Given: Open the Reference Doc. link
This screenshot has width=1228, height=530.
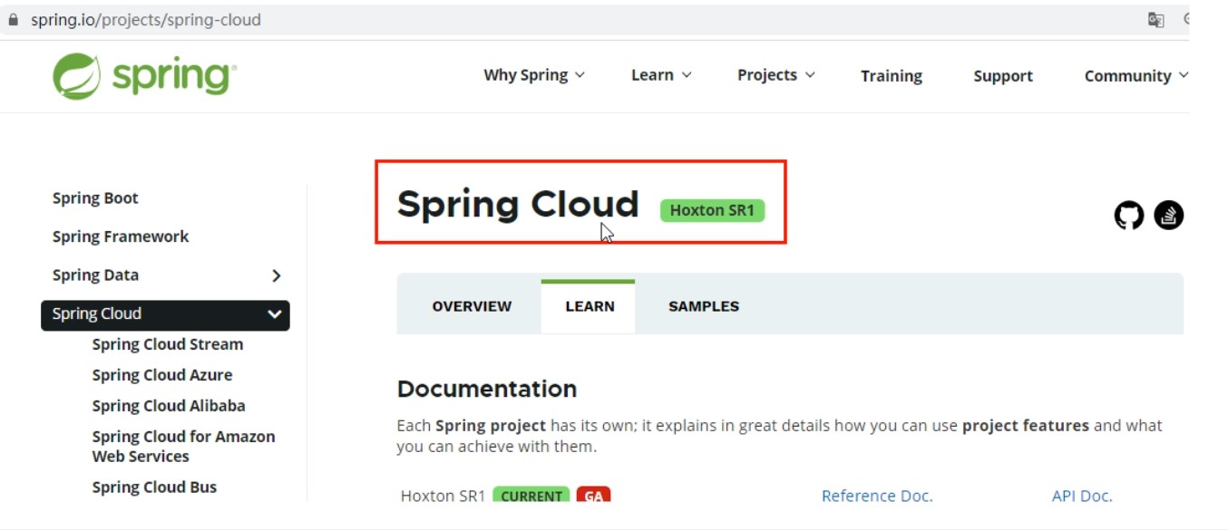Looking at the screenshot, I should coord(877,496).
